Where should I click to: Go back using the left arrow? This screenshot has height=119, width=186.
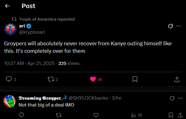(x=7, y=6)
